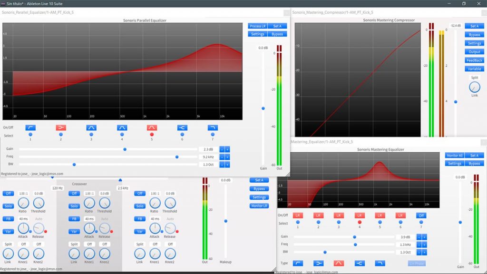487x274 pixels.
Task: Click the 3.9 dB gain value field
Action: point(405,237)
